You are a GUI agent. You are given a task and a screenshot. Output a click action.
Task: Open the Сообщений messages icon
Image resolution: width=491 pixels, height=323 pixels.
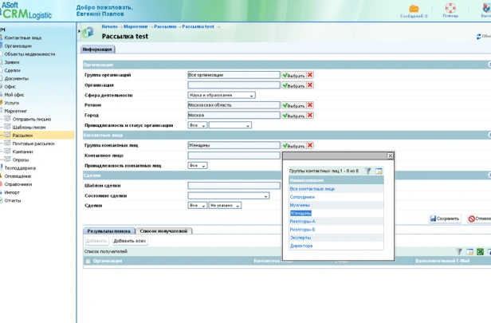pyautogui.click(x=414, y=10)
